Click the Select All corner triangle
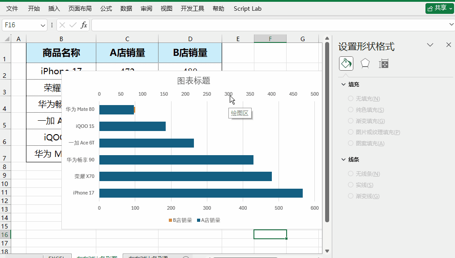455x258 pixels. point(7,39)
